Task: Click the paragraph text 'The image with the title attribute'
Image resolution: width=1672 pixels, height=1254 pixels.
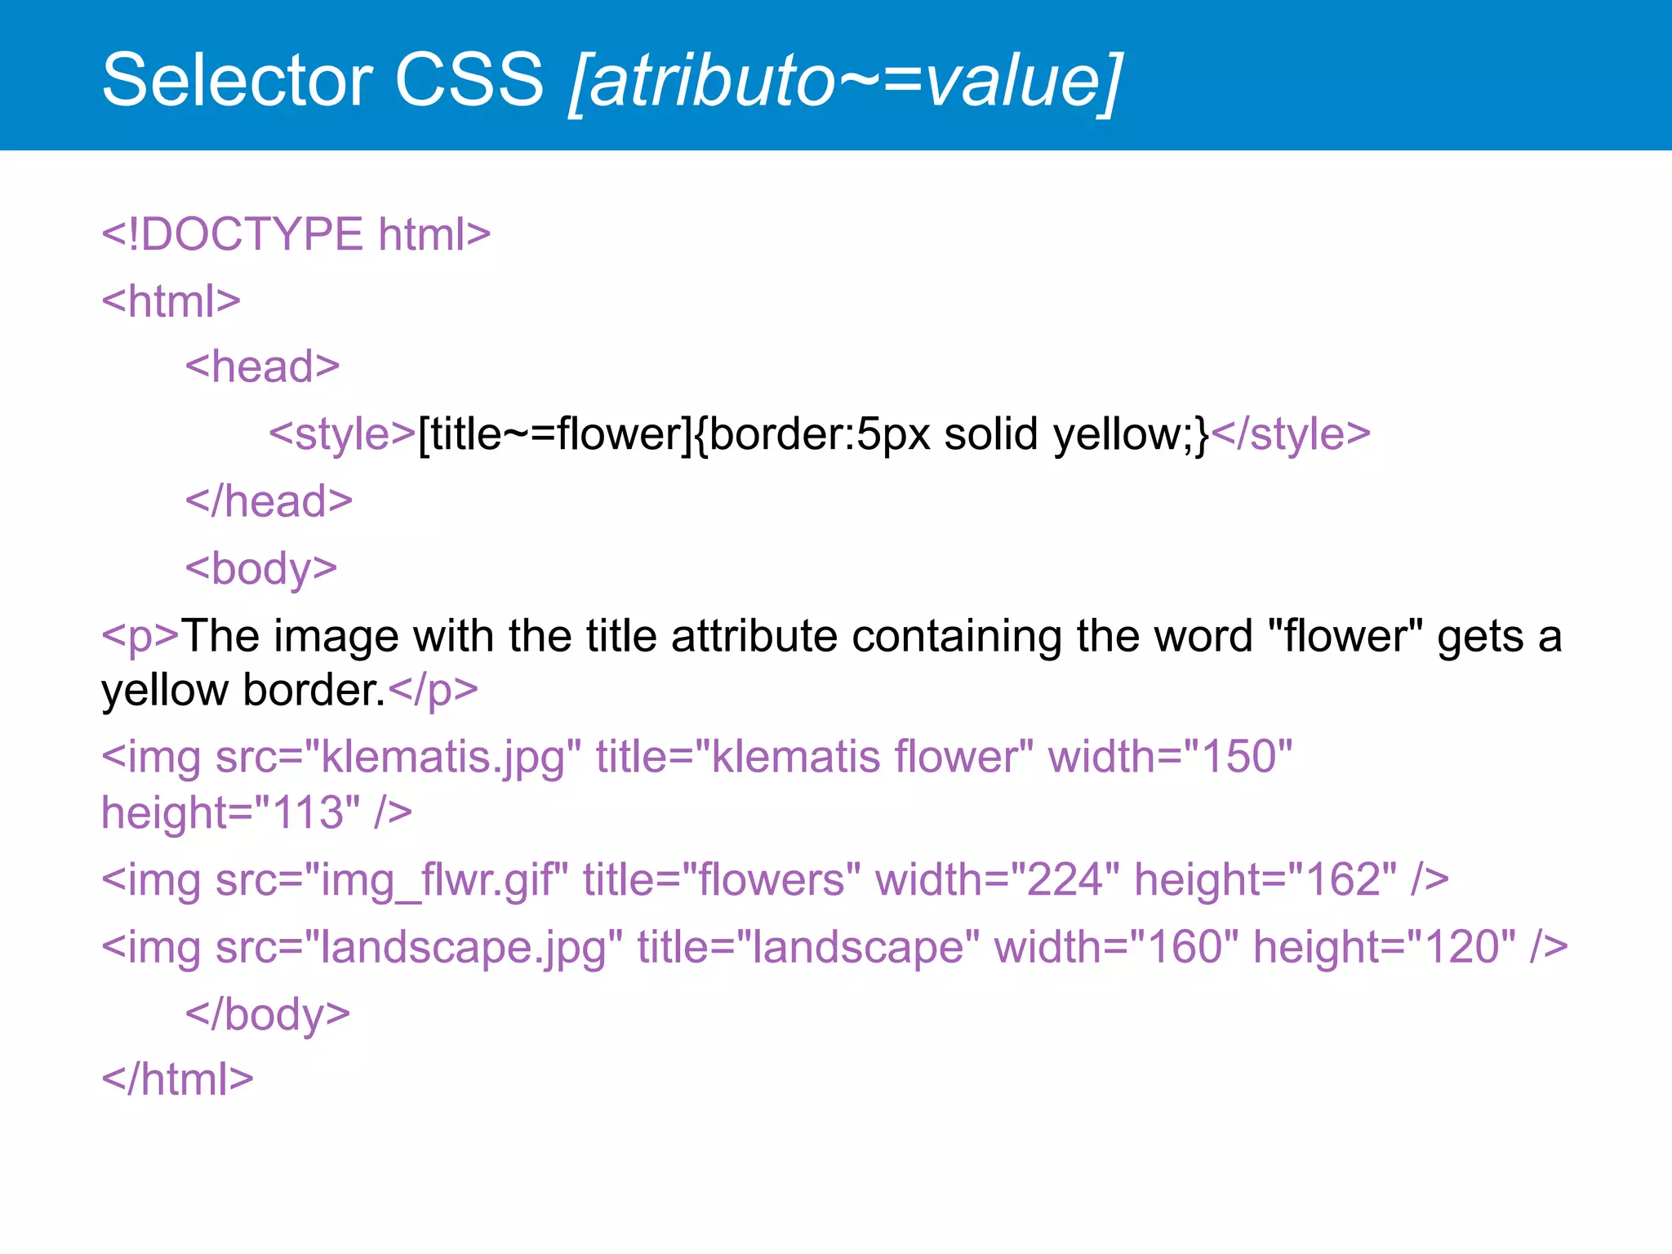Action: pos(509,636)
